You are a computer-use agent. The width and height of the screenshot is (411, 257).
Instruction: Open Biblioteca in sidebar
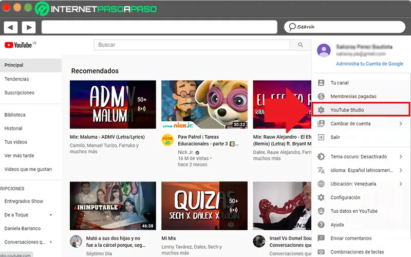[x=31, y=115]
